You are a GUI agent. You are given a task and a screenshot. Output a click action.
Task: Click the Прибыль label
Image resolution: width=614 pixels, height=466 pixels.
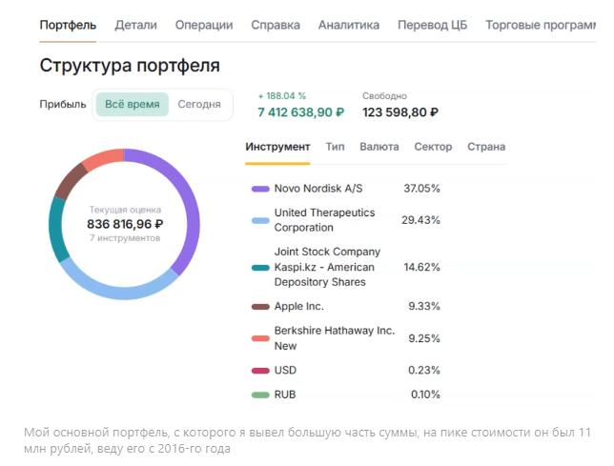click(x=63, y=105)
